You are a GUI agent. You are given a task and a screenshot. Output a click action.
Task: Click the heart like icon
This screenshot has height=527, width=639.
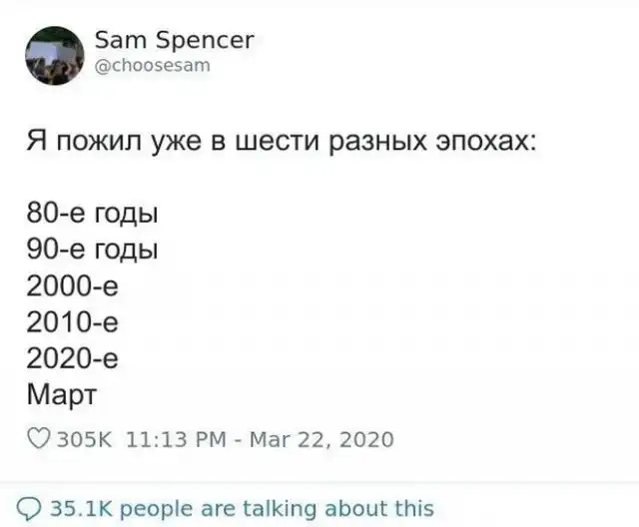[39, 439]
